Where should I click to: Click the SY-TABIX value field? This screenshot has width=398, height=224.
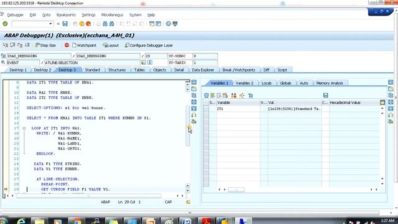point(205,62)
